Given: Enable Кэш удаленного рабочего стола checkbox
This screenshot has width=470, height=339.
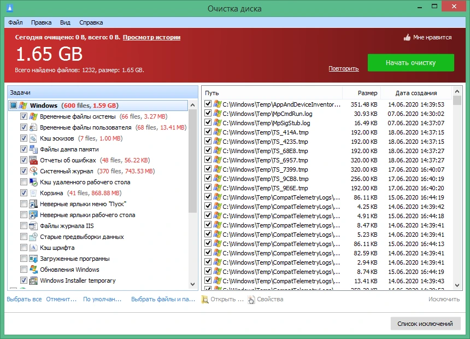Looking at the screenshot, I should click(23, 182).
